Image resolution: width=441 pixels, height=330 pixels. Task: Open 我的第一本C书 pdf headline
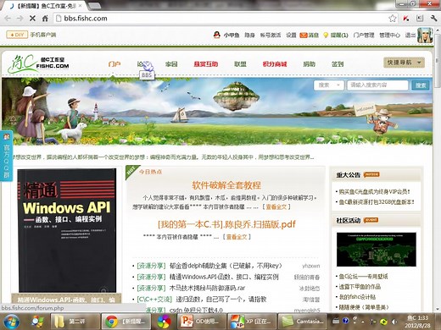click(x=226, y=224)
